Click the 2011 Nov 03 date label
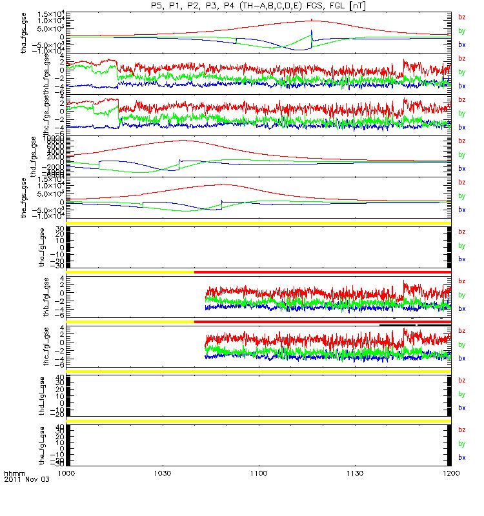This screenshot has height=516, width=484. pyautogui.click(x=26, y=479)
